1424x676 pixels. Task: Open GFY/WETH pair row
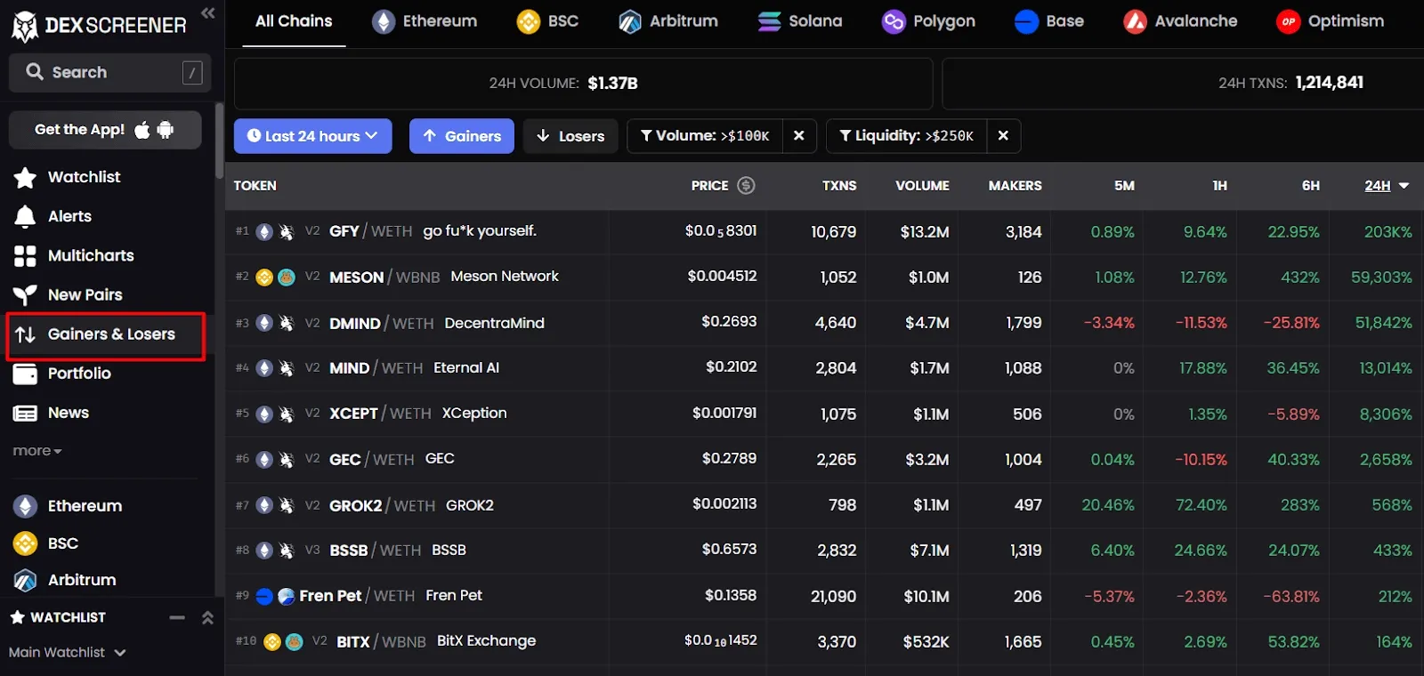tap(824, 232)
